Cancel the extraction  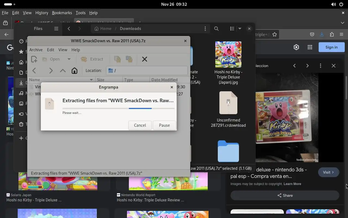140,125
